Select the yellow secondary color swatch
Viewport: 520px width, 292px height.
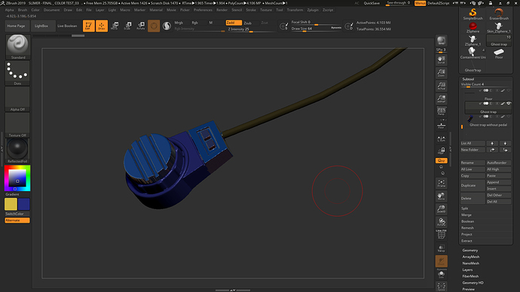coord(11,204)
